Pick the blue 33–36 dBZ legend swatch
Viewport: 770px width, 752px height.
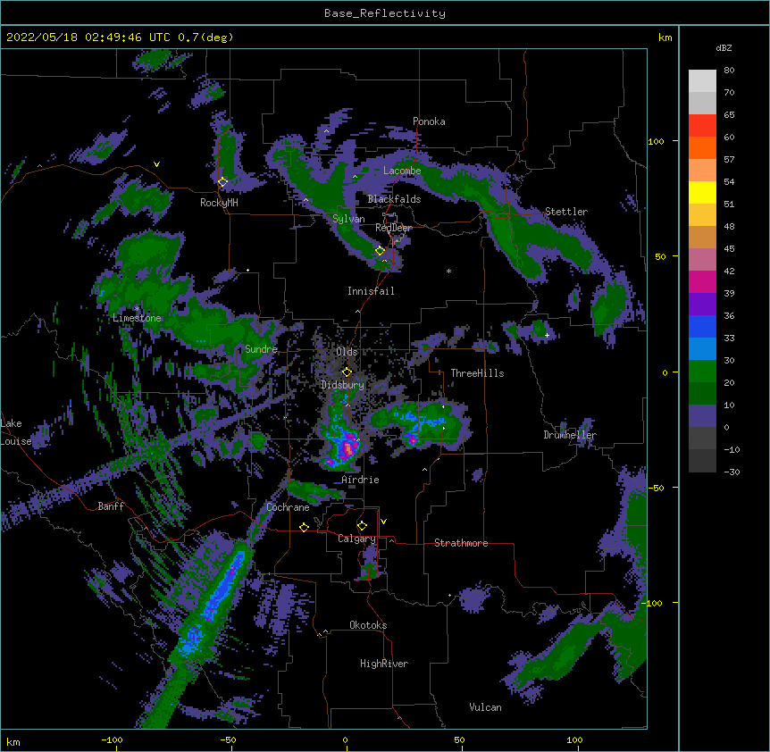702,326
